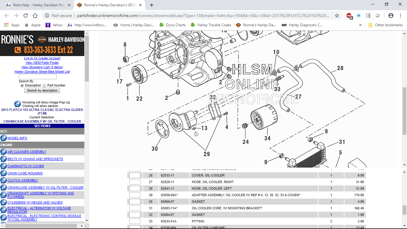The height and width of the screenshot is (229, 407).
Task: Click icon beside ELECTRICAL - ALTERNATOR section
Action: (x=4, y=210)
